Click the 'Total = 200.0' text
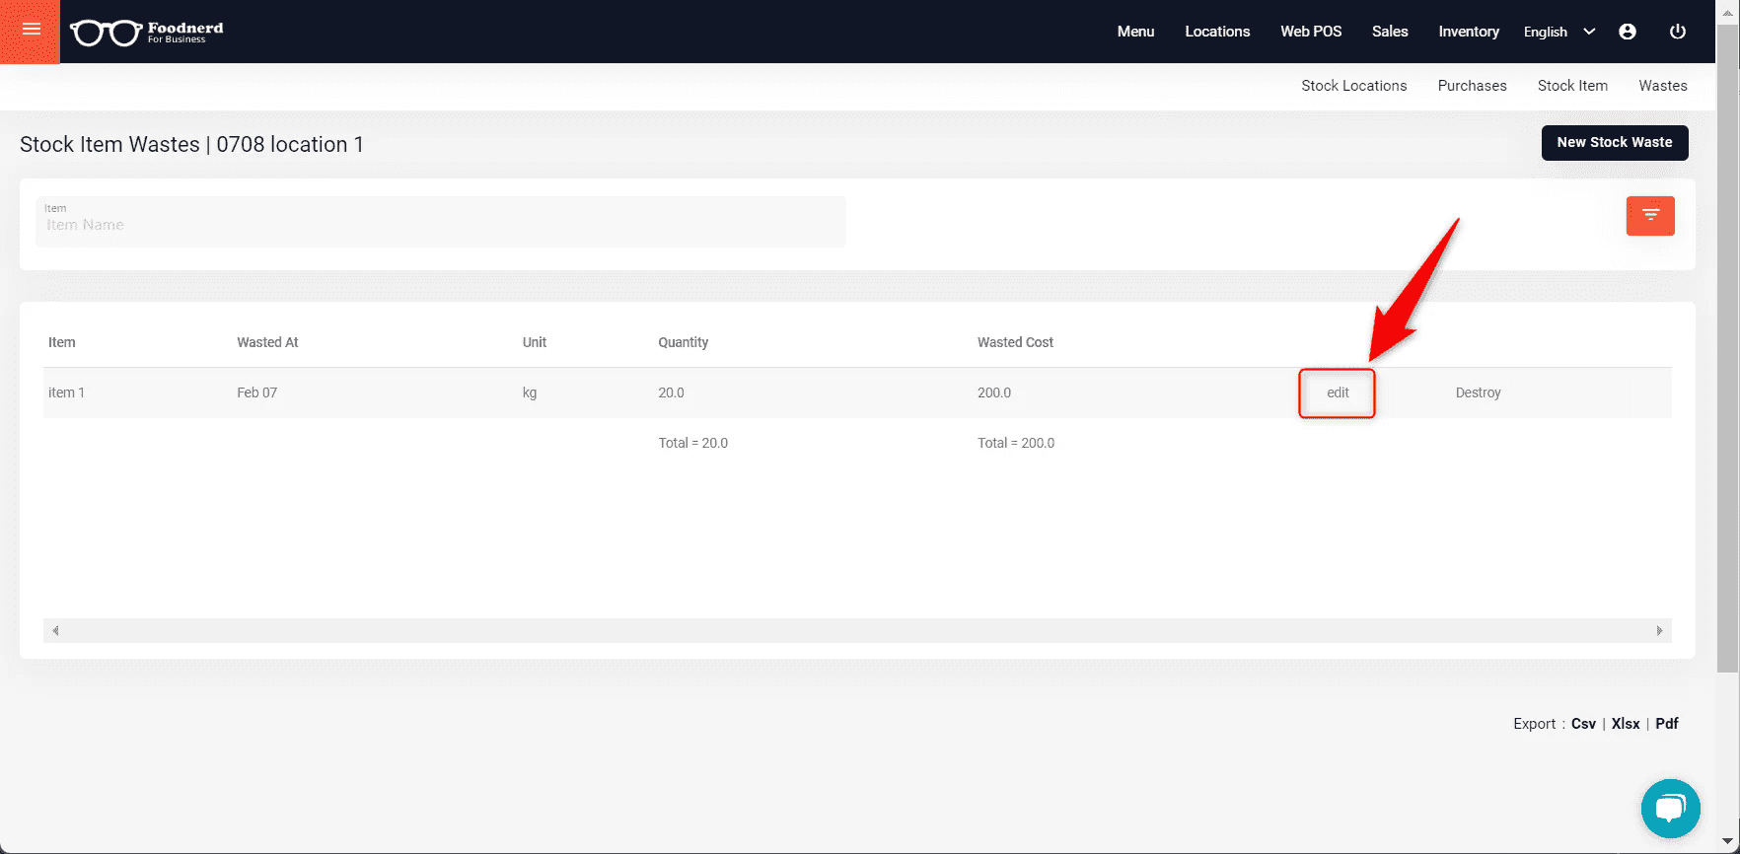This screenshot has height=854, width=1740. pyautogui.click(x=1016, y=443)
